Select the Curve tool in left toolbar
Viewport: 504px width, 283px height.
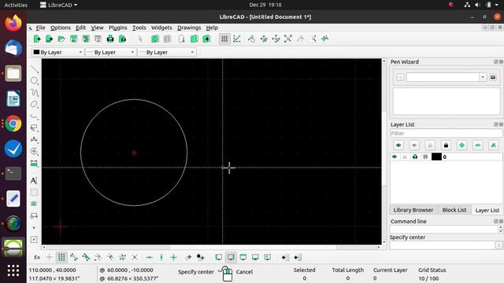click(34, 93)
